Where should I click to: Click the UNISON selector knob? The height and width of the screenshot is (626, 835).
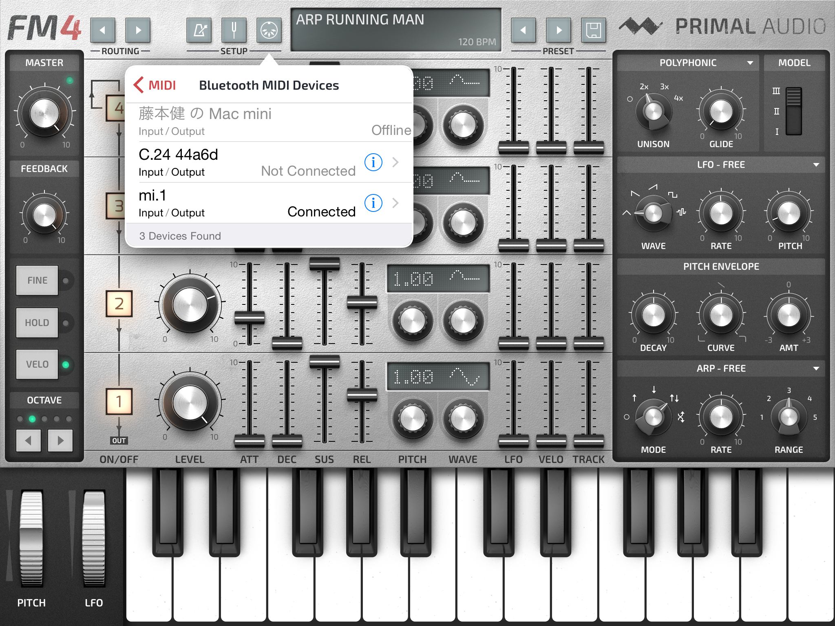click(x=654, y=111)
